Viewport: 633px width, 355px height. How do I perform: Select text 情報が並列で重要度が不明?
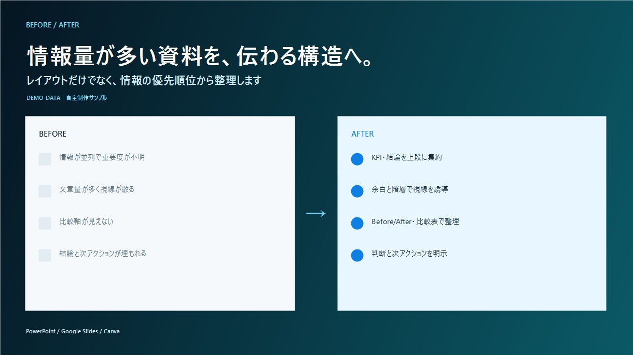click(x=102, y=157)
